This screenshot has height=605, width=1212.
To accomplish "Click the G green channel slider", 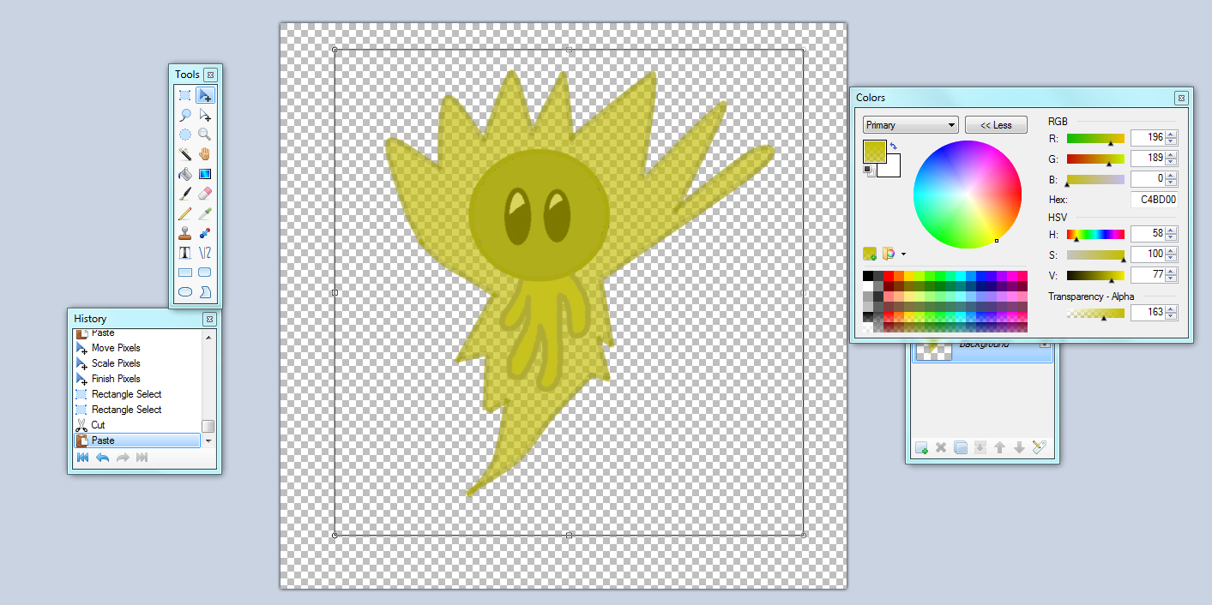I will pyautogui.click(x=1095, y=159).
